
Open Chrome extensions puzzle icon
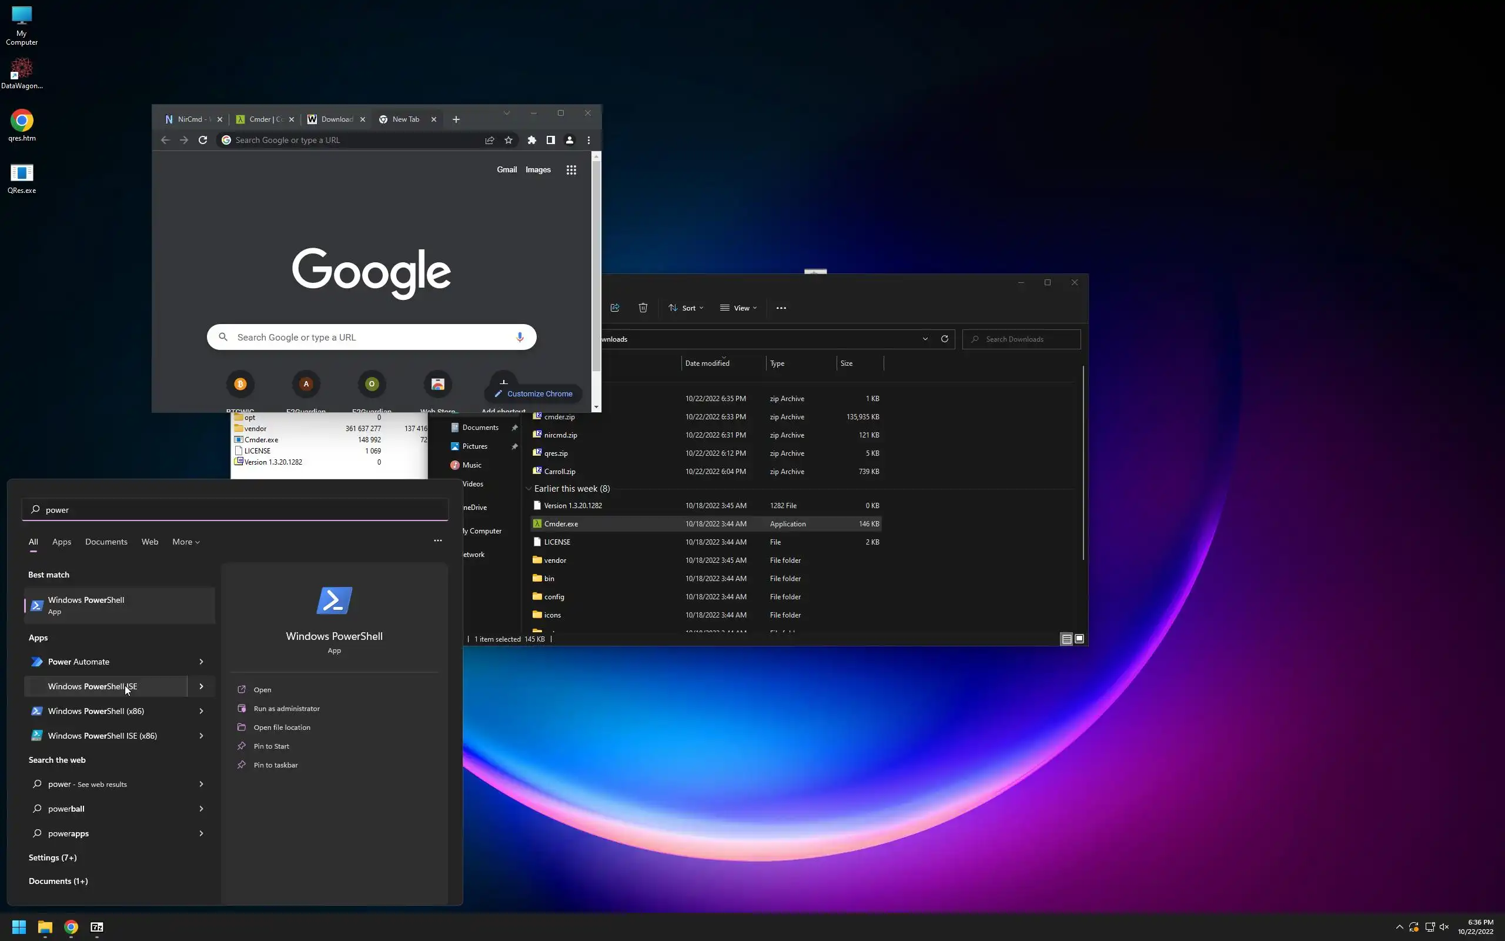click(x=531, y=140)
